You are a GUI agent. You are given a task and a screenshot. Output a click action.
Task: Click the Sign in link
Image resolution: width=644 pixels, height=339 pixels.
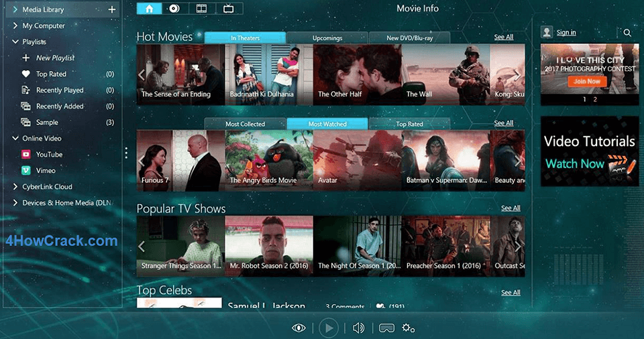coord(566,32)
